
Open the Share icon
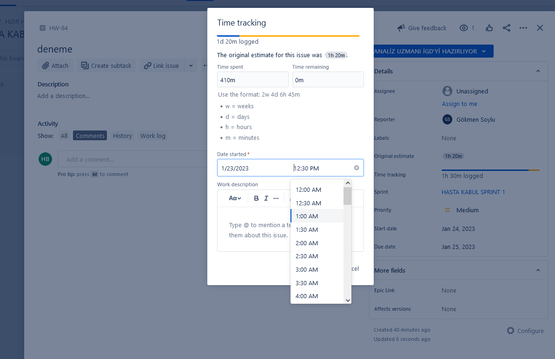point(506,28)
